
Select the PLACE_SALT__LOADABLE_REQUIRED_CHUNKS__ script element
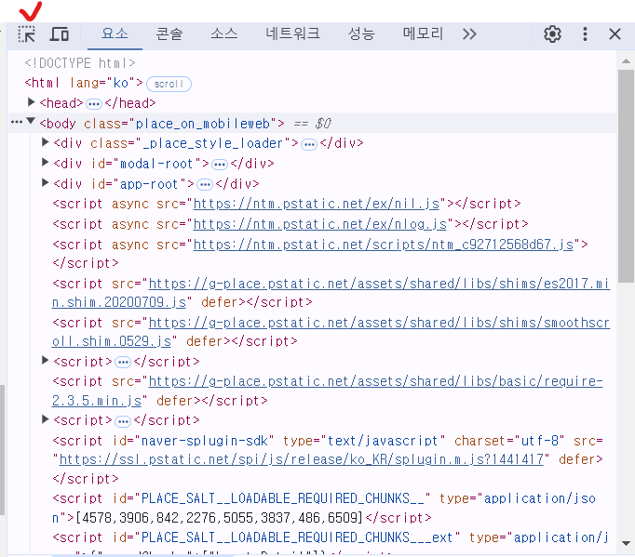coord(324,508)
